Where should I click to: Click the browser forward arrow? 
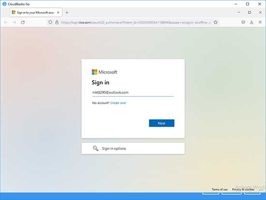(14, 22)
